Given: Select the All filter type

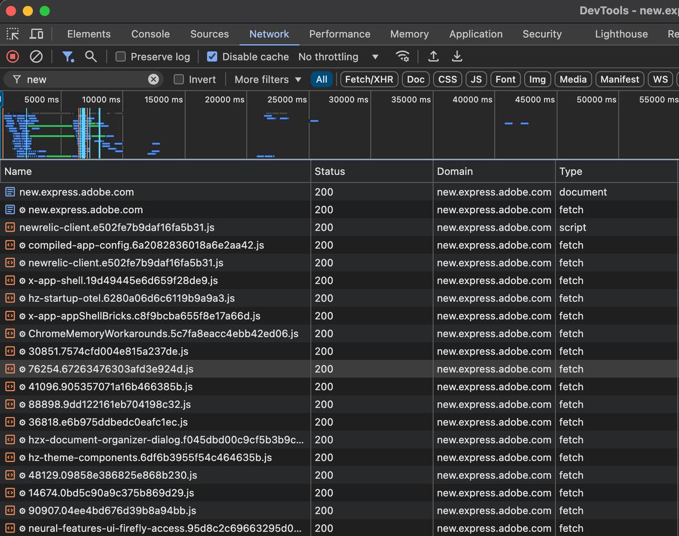Looking at the screenshot, I should [x=321, y=79].
